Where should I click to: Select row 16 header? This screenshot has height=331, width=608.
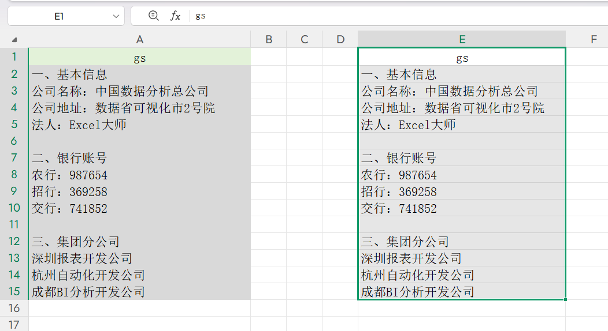(14, 308)
